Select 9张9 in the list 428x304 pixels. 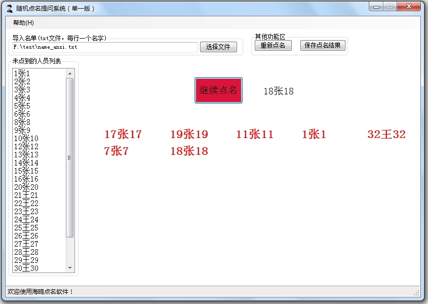coord(40,130)
